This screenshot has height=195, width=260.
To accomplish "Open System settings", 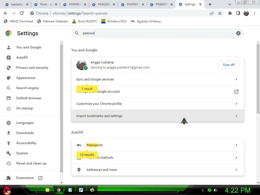I will pyautogui.click(x=22, y=153).
